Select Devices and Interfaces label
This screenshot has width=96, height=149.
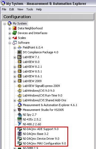pyautogui.click(x=33, y=33)
